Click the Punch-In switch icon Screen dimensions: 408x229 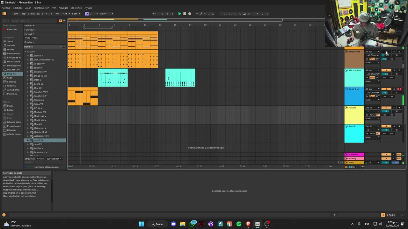click(x=239, y=14)
